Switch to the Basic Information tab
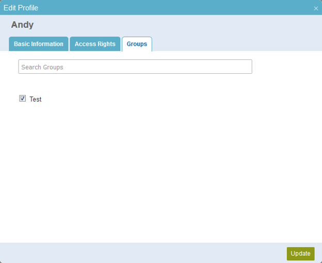 pos(39,44)
